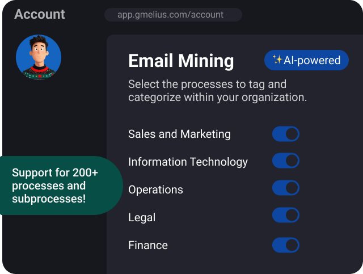This screenshot has width=363, height=274.
Task: Click the Operations process label
Action: coord(155,189)
